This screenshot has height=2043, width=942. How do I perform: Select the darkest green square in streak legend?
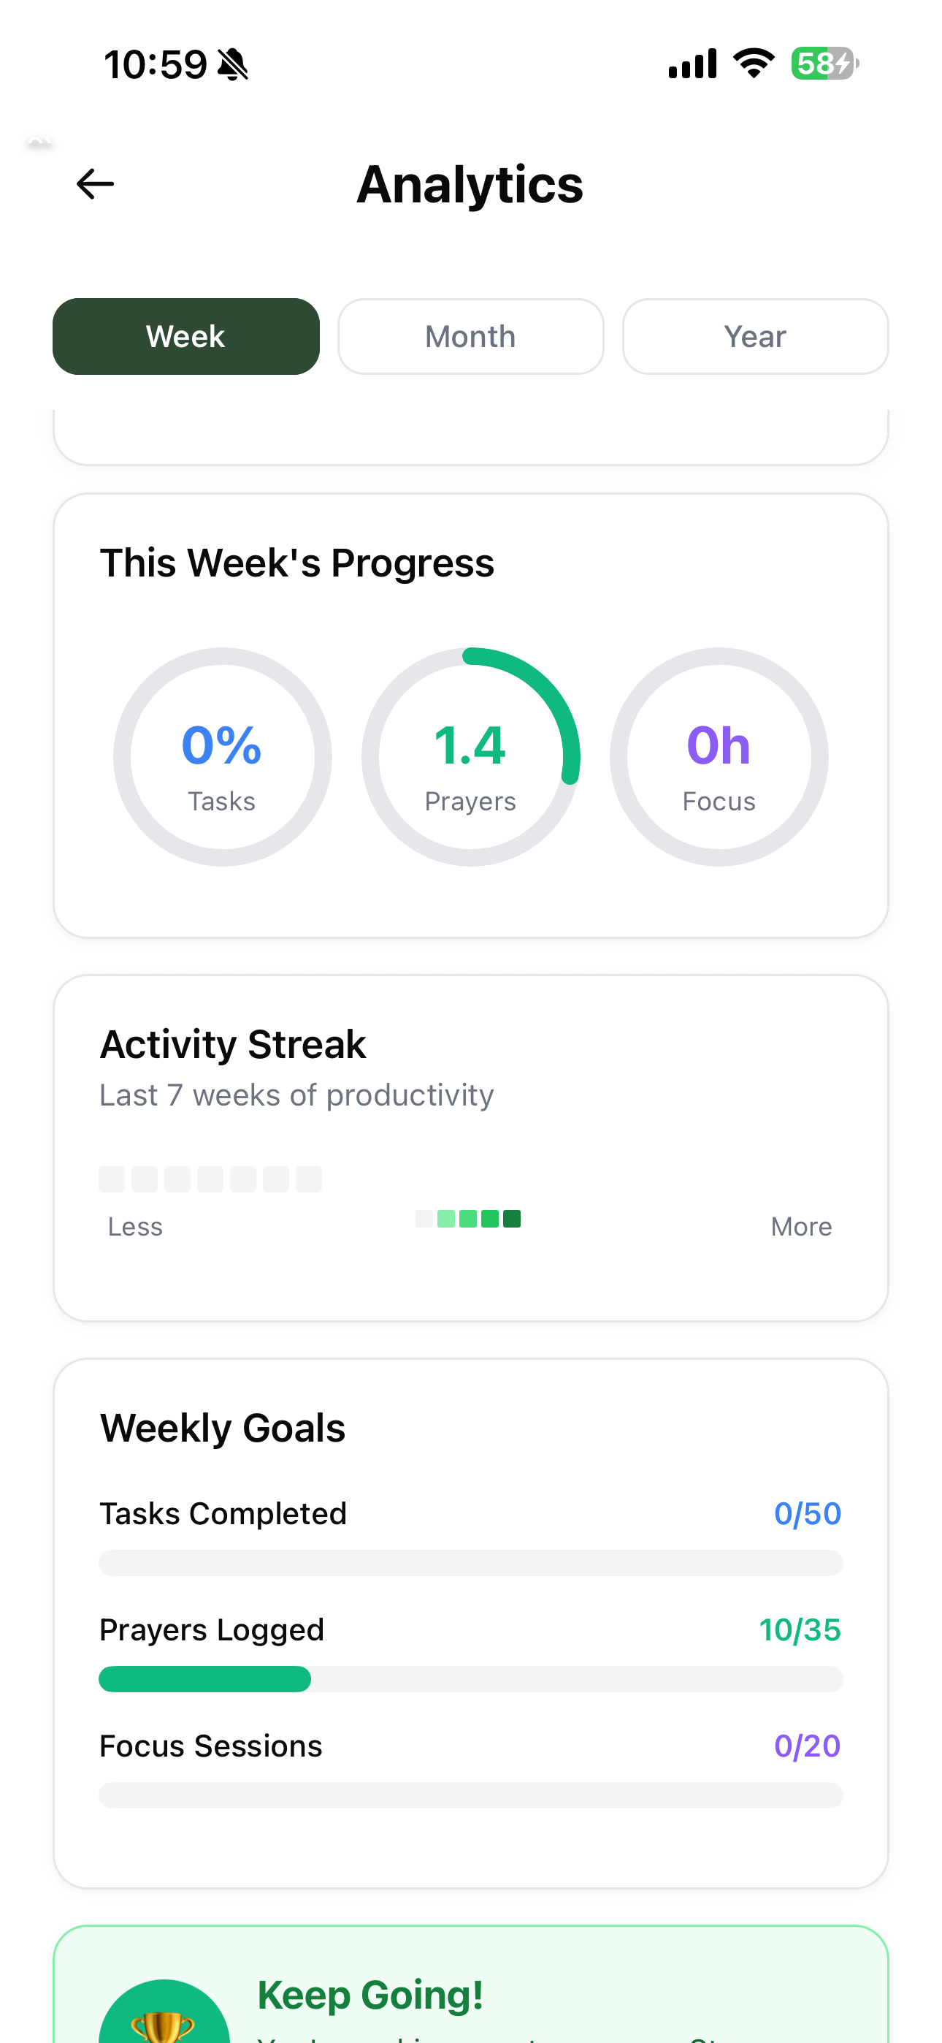513,1218
